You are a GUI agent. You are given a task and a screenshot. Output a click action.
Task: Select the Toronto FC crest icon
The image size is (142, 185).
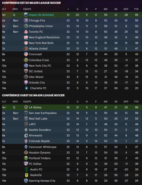(x=26, y=32)
